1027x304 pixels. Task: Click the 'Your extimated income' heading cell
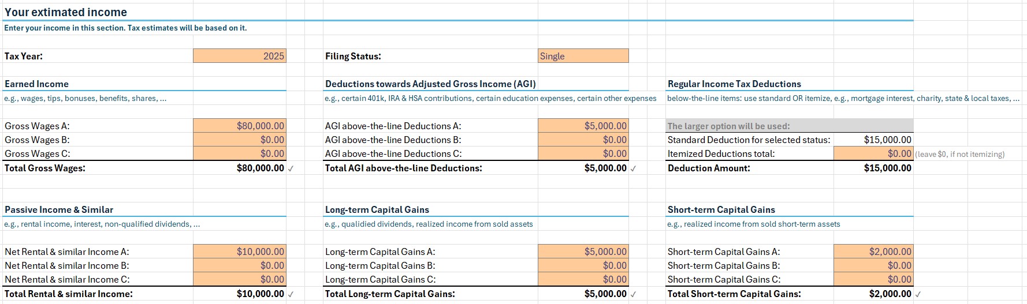coord(66,12)
